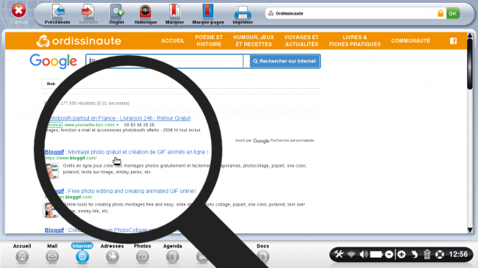Open LIVRES & FICHES PRATIQUES section
Viewport: 478px width, 268px height.
point(355,41)
